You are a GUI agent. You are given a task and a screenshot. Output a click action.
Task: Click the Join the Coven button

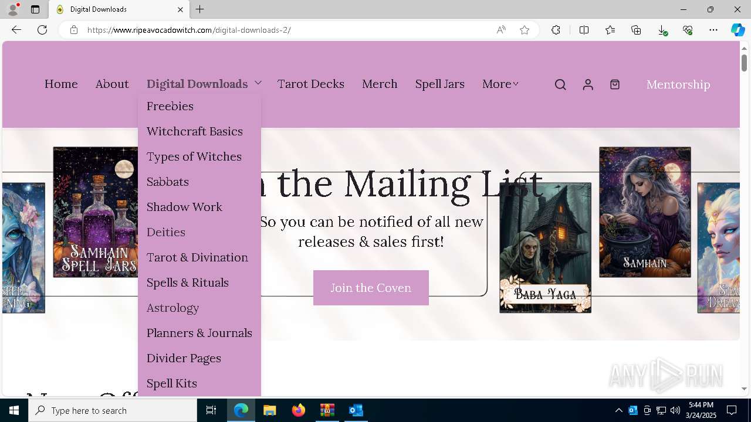371,288
